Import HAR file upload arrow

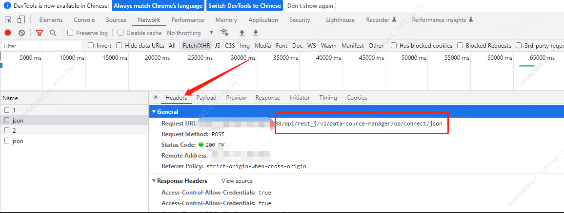point(242,33)
